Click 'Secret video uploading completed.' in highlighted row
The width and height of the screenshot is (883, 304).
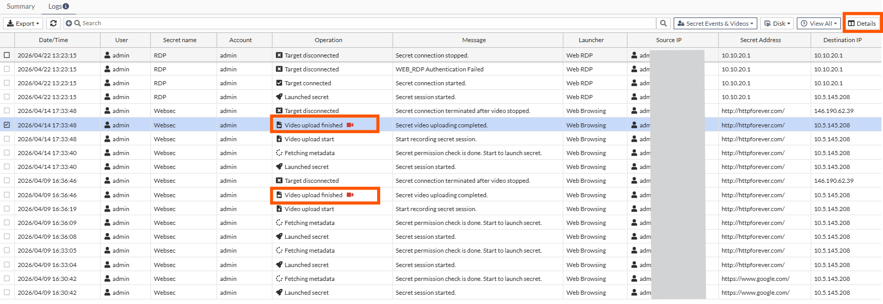[441, 125]
